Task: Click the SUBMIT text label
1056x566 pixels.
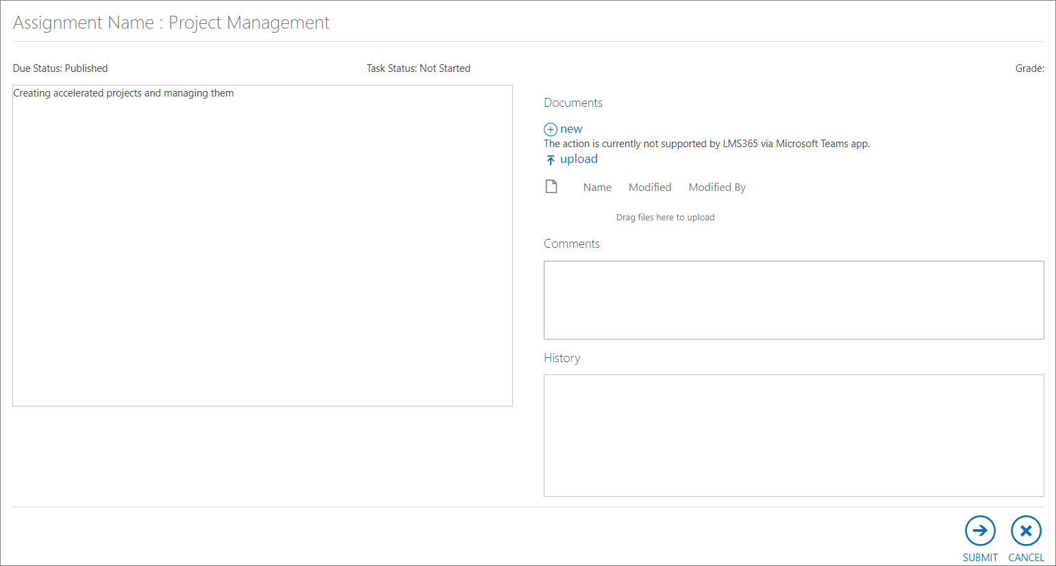Action: [x=980, y=557]
